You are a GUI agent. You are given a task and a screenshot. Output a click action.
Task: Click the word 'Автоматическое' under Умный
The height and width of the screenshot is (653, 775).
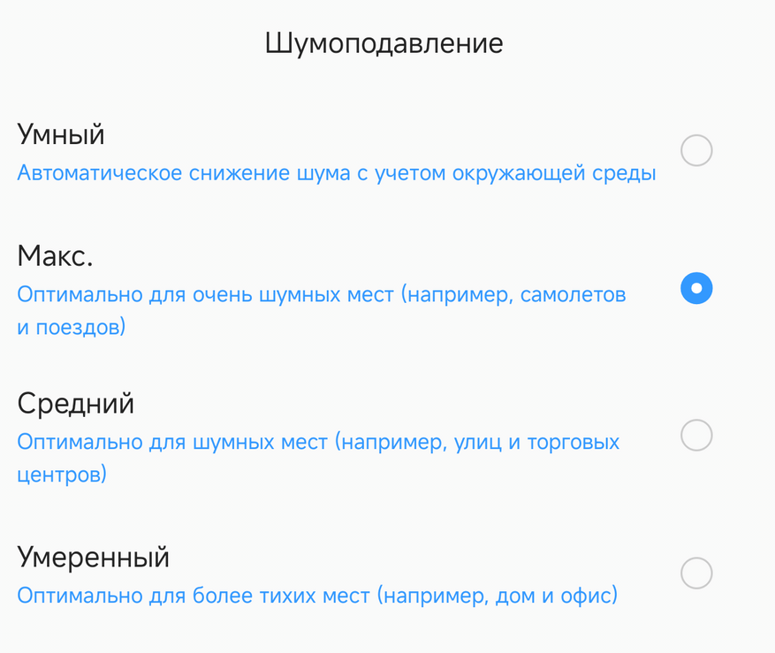(x=100, y=173)
